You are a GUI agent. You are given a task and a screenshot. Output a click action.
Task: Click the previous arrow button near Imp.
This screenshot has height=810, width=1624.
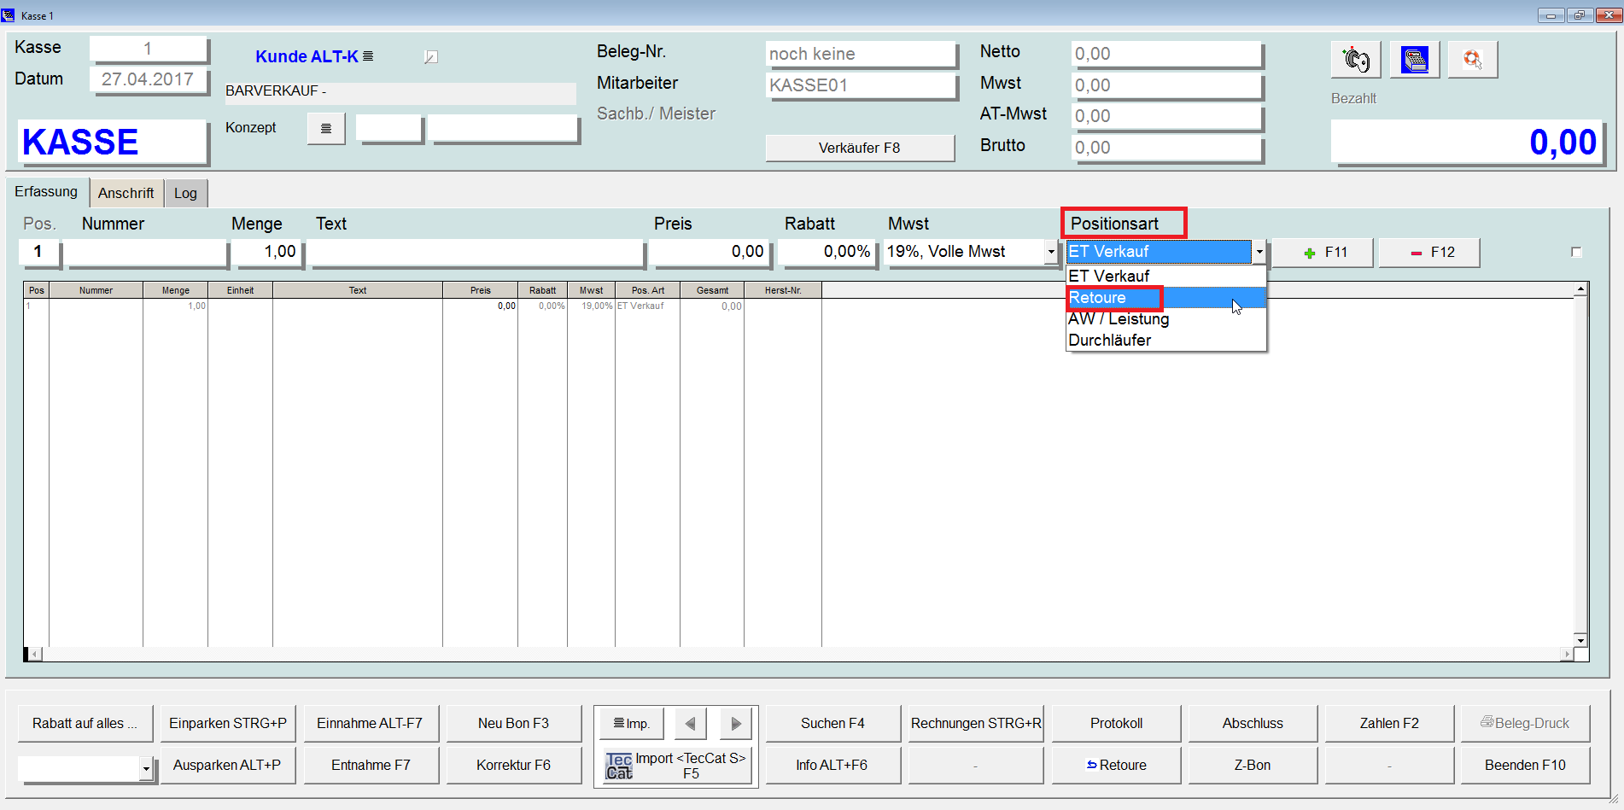(x=691, y=724)
